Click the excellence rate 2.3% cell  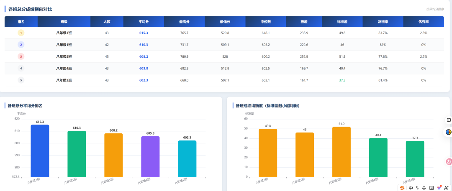click(424, 33)
